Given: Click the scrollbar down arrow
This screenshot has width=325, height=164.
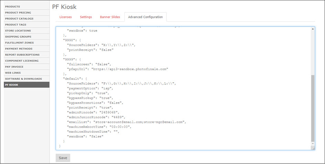Looking at the screenshot, I should click(313, 143).
